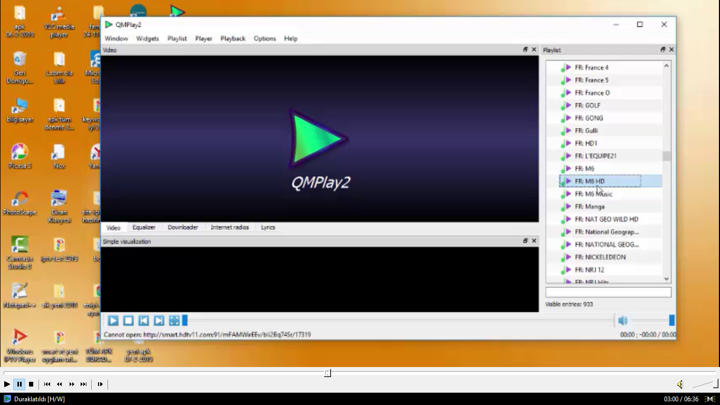Close the Playlist panel
720x405 pixels.
[672, 50]
